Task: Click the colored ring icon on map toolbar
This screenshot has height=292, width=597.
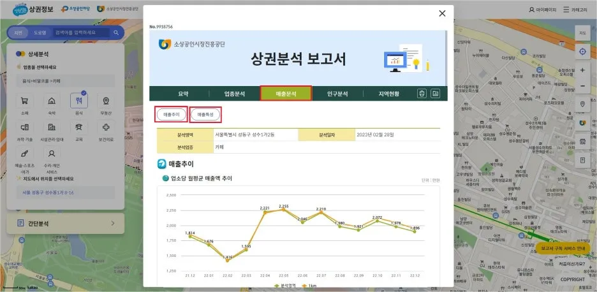Action: [x=582, y=122]
